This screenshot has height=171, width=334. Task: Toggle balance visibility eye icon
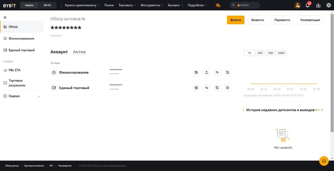click(83, 19)
